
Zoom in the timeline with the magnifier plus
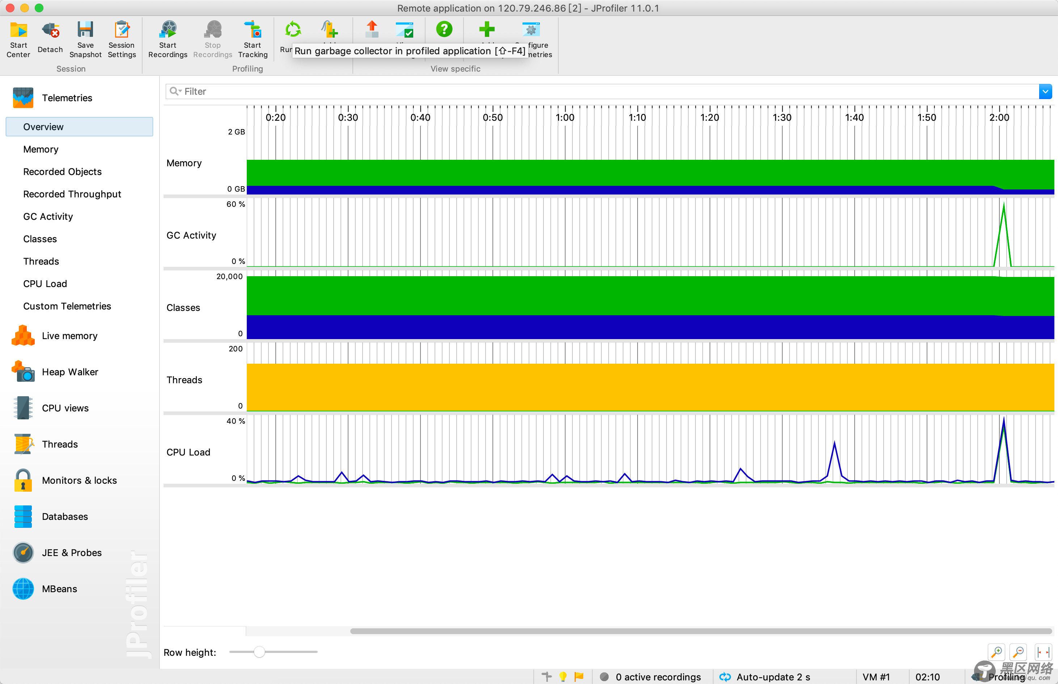click(996, 652)
